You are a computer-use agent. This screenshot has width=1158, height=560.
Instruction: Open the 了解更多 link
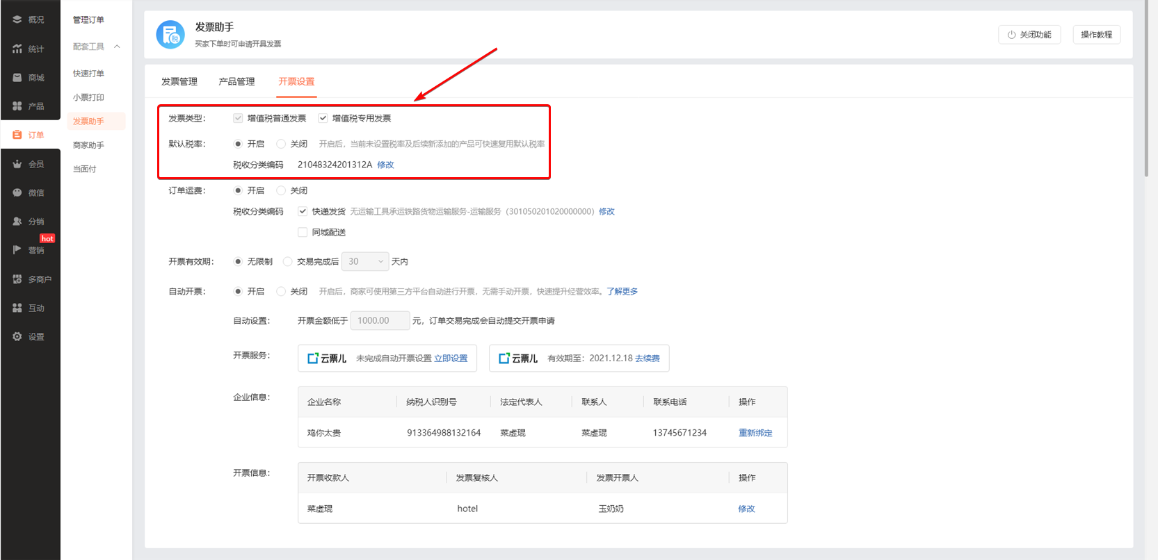tap(622, 291)
